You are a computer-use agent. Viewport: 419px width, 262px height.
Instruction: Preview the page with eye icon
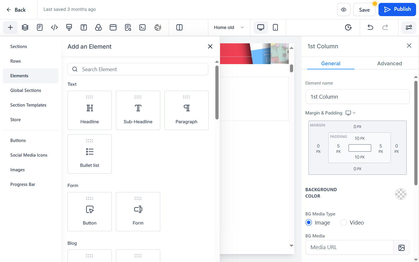point(344,10)
